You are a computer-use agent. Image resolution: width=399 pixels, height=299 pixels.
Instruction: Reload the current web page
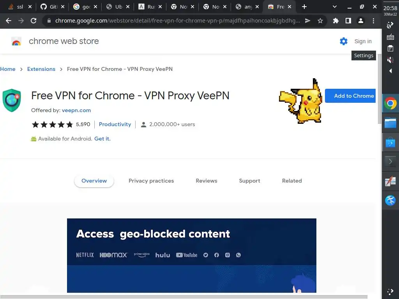click(x=34, y=21)
